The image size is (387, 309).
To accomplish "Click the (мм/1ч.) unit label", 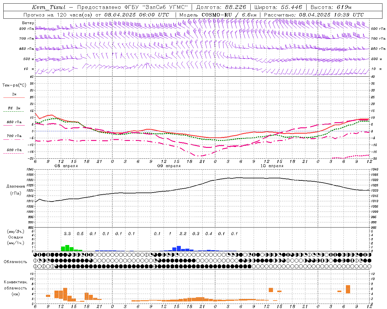I will pos(15,243).
